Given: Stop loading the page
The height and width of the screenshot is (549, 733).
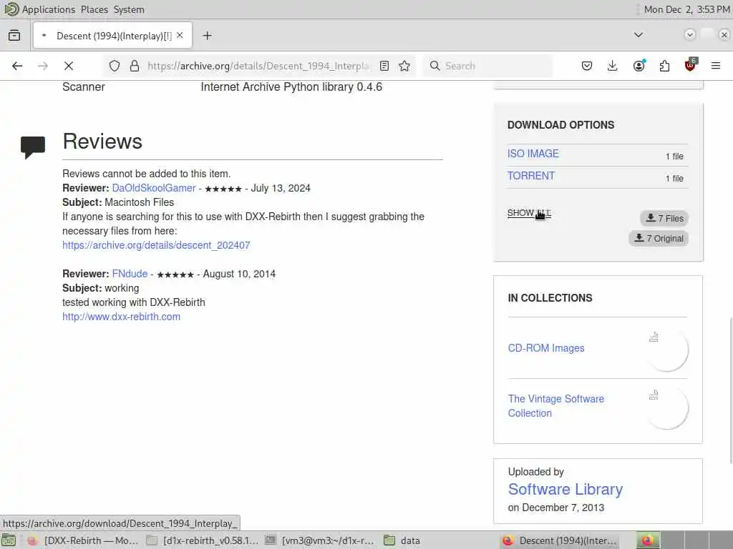Looking at the screenshot, I should tap(69, 66).
